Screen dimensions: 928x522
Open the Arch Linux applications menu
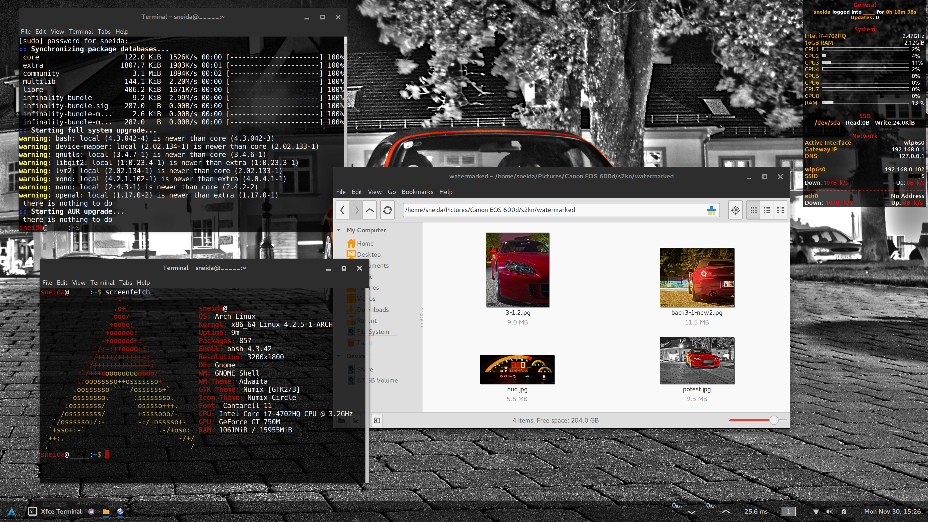[x=12, y=512]
